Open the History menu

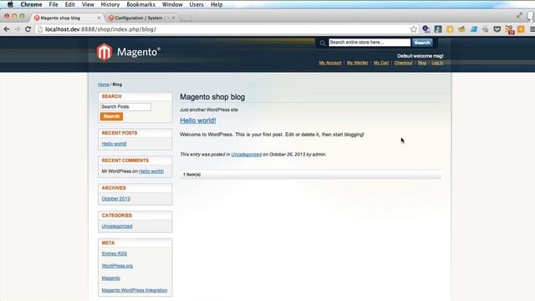tap(110, 4)
